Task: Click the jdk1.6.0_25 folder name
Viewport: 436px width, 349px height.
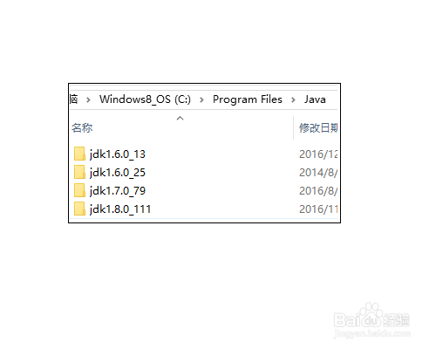Action: (x=118, y=173)
